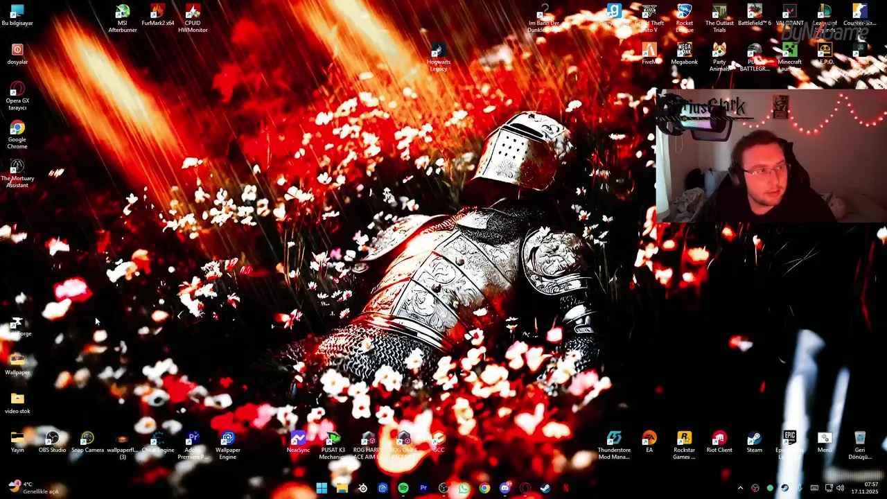Select the PUBG BATTLEGROUNDS icon
This screenshot has height=499, width=887.
pyautogui.click(x=755, y=58)
